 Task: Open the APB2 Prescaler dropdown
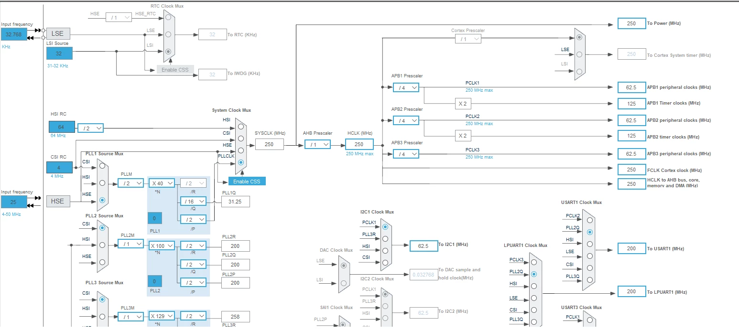pos(406,121)
